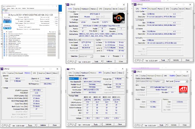This screenshot has height=129, width=195.
Task: Click Validate button in Graphics window
Action: pos(174,125)
